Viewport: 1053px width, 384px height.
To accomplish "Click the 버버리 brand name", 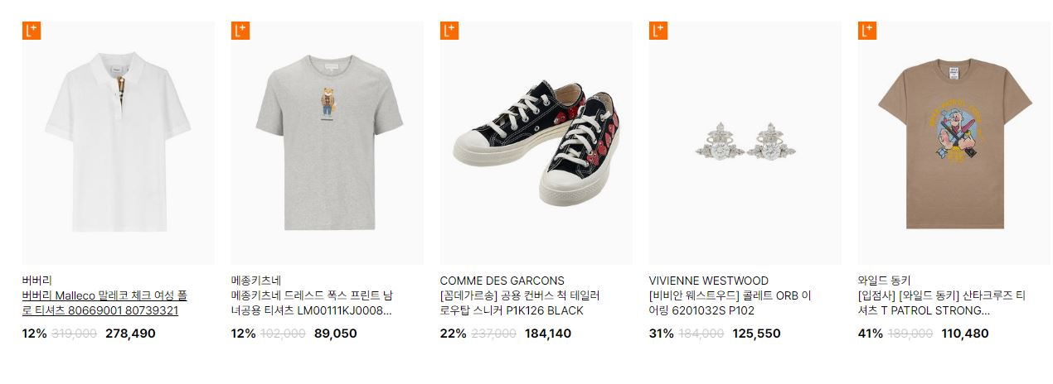I will [37, 281].
